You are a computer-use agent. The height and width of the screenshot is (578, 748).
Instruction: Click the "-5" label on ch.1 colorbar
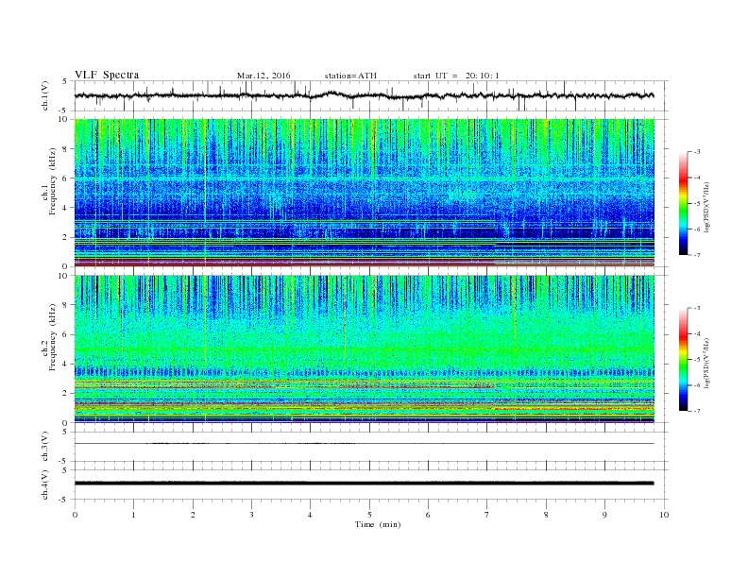pyautogui.click(x=696, y=204)
